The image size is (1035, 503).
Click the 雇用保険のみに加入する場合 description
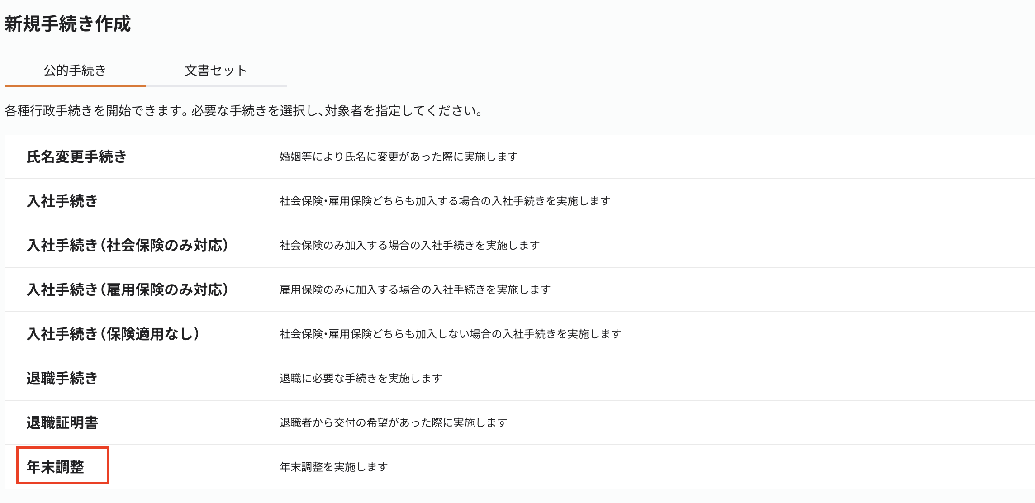pyautogui.click(x=414, y=289)
